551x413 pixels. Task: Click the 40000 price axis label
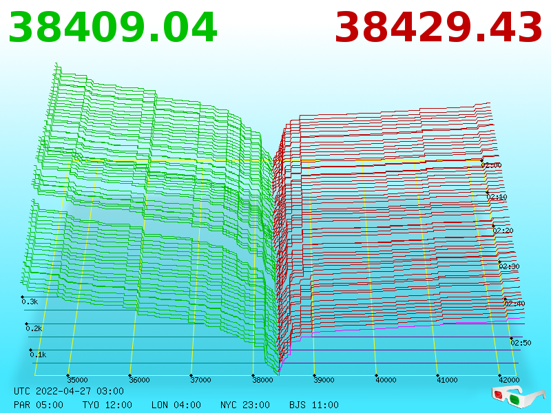pyautogui.click(x=386, y=380)
